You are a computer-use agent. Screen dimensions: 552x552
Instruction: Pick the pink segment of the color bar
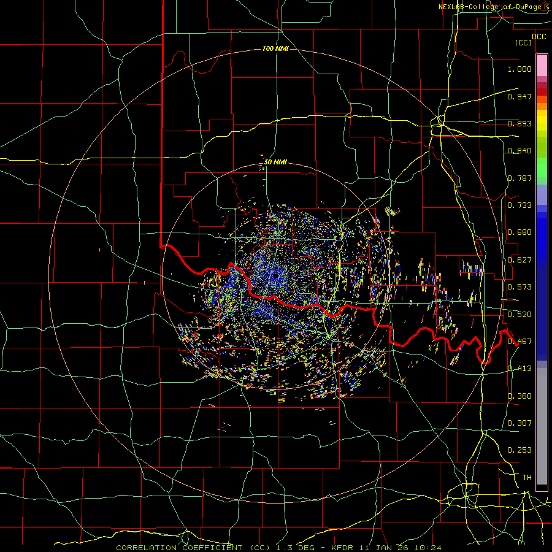tap(542, 66)
